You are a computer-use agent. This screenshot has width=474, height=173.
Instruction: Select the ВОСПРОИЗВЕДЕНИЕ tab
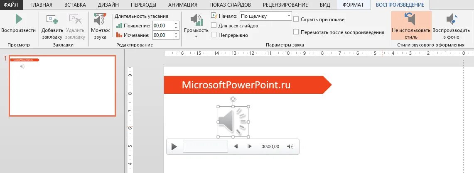click(400, 5)
